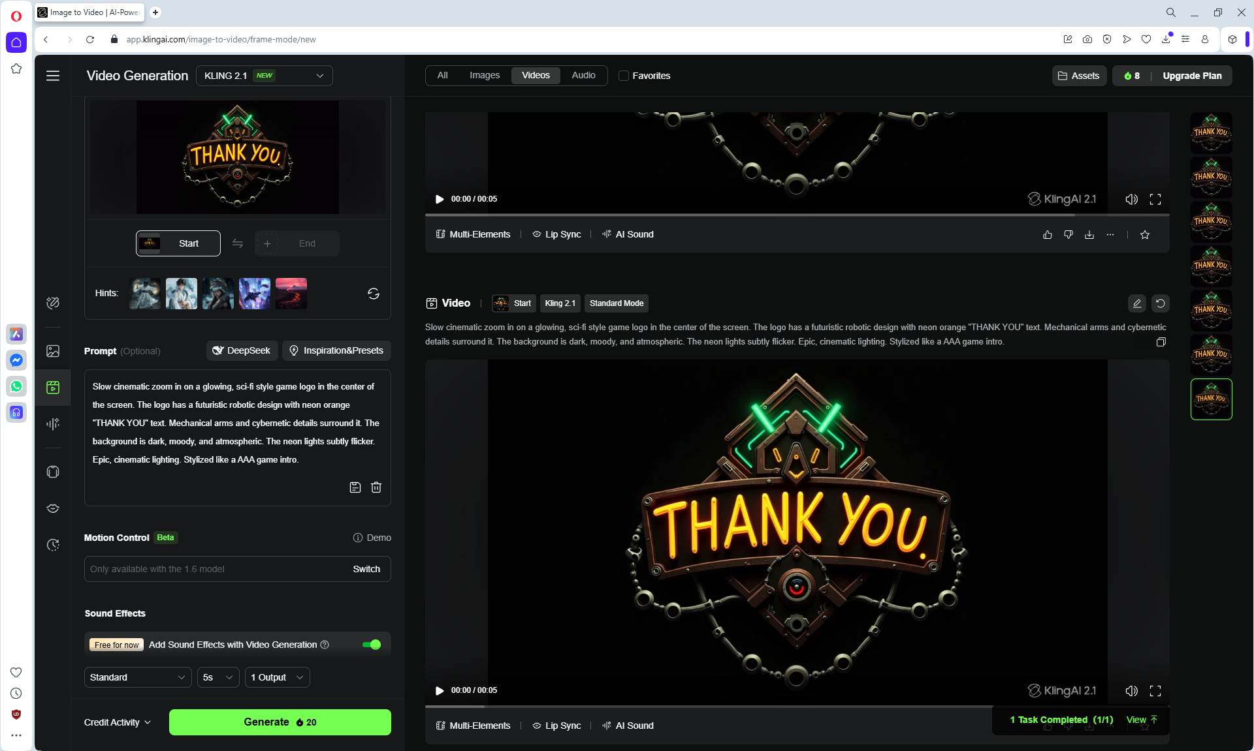Click regenerate icon next to edit pencil

1160,303
